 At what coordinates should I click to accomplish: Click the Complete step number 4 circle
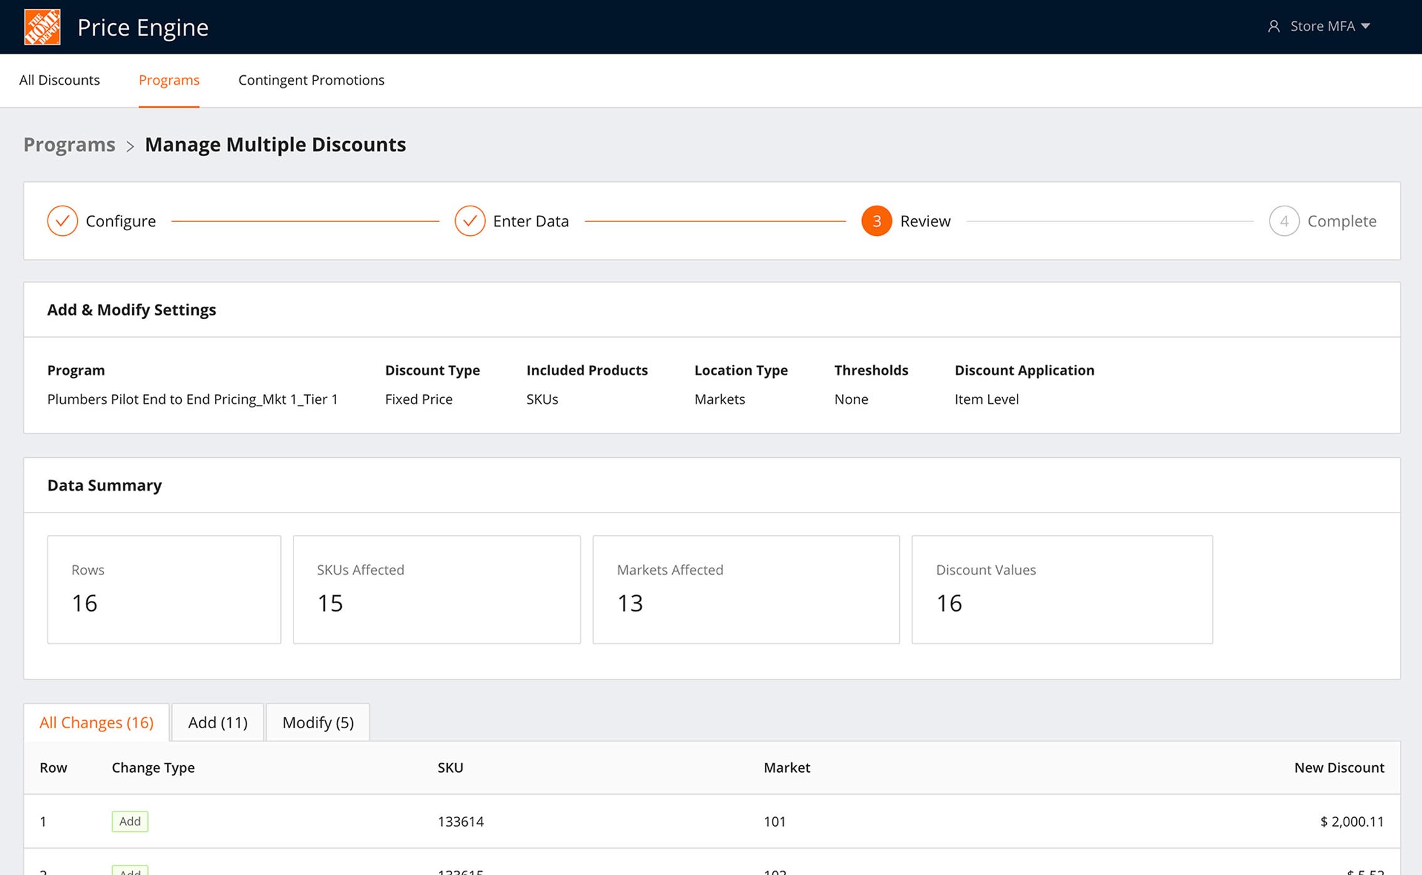pyautogui.click(x=1283, y=221)
